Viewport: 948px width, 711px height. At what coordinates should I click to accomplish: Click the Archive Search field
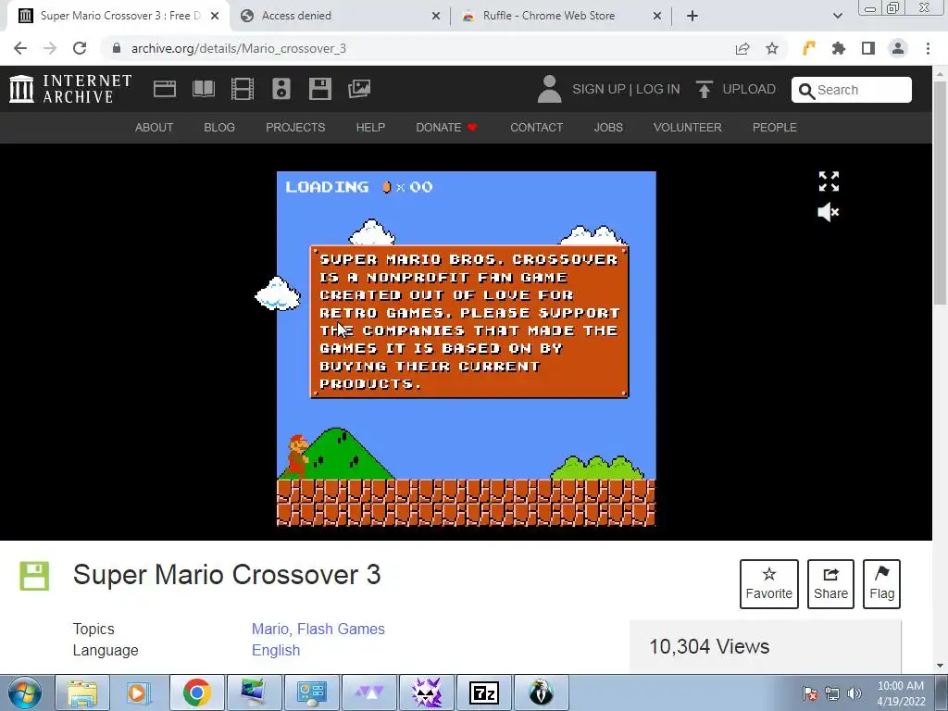(852, 90)
